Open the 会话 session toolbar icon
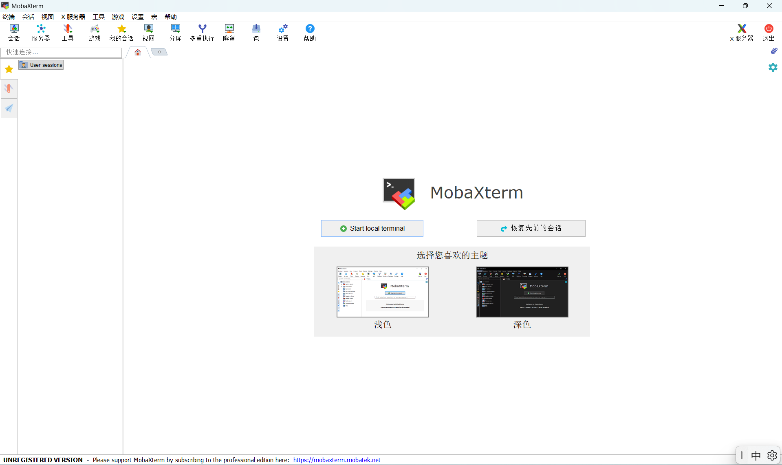Viewport: 782px width, 465px height. pos(14,33)
